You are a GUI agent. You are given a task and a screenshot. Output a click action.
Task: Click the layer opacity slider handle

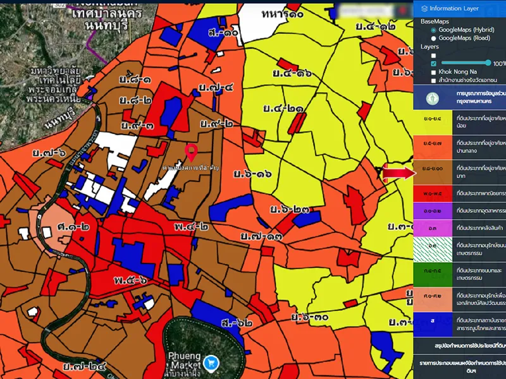coord(488,63)
